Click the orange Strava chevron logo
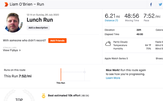This screenshot has width=163, height=101. (6, 4)
